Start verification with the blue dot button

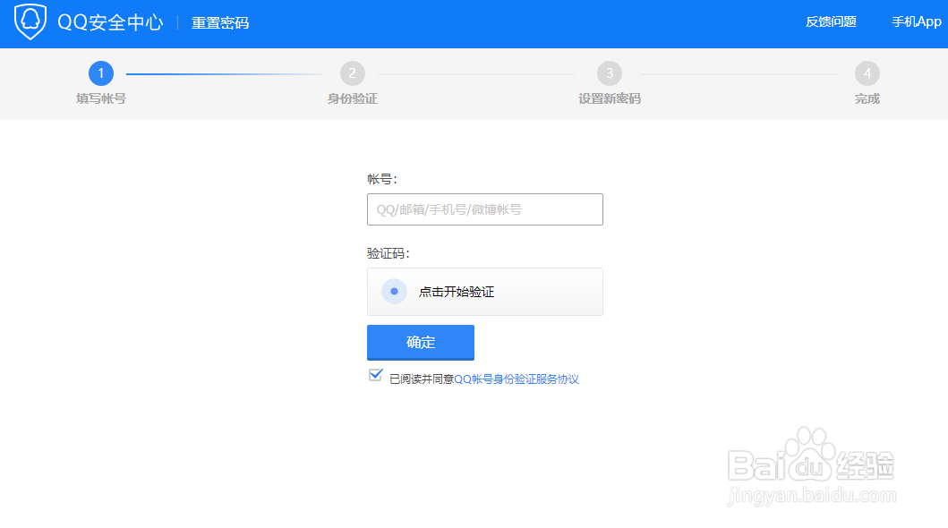click(394, 291)
